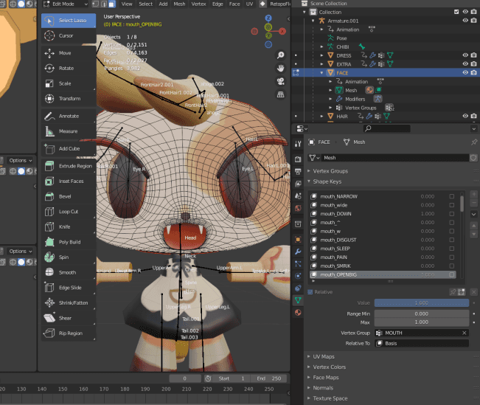Open the Select menu
This screenshot has height=405, width=480.
pyautogui.click(x=146, y=4)
